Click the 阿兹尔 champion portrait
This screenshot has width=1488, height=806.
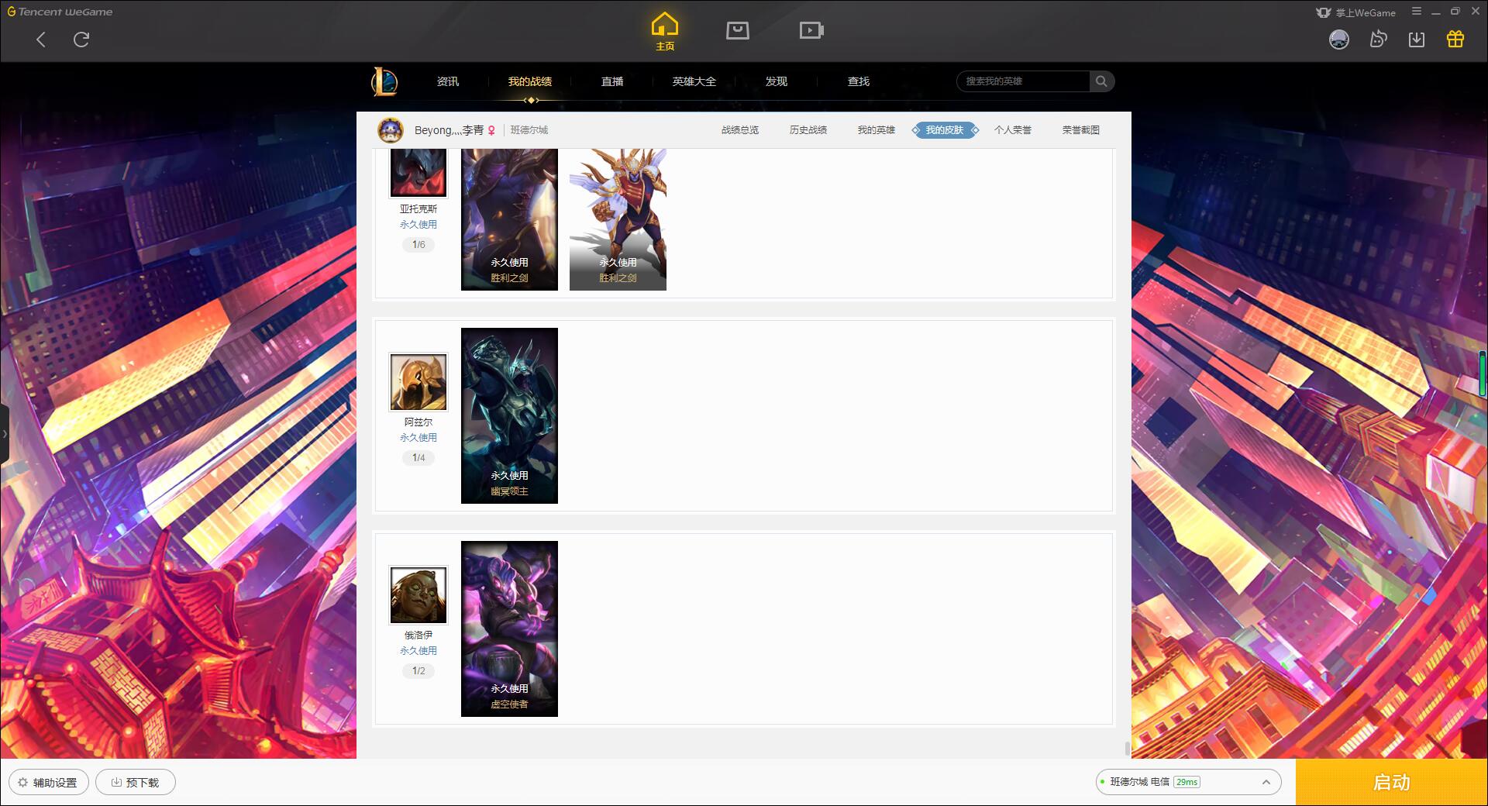coord(418,382)
